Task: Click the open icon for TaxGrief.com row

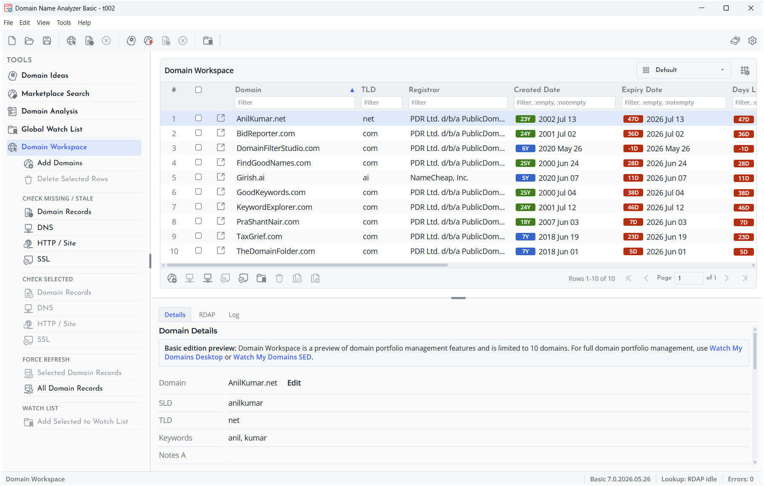Action: pyautogui.click(x=221, y=236)
